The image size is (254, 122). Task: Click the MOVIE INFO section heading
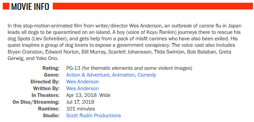[30, 6]
